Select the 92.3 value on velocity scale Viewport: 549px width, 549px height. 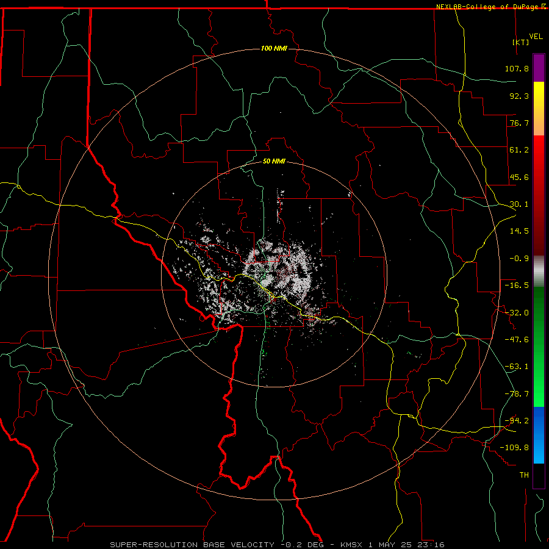519,96
